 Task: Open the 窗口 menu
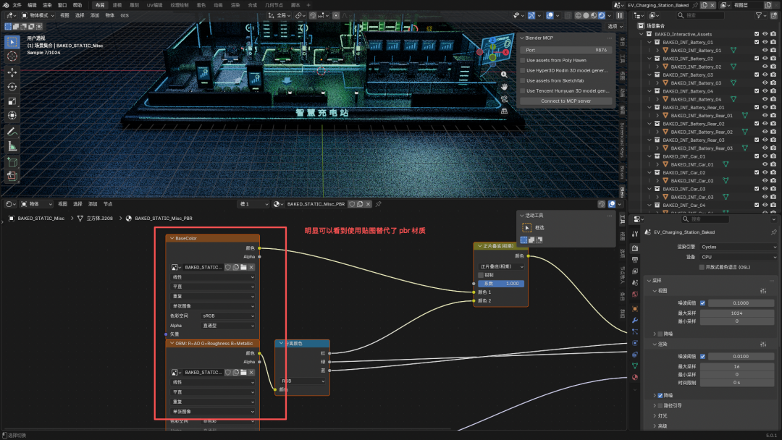pyautogui.click(x=62, y=5)
